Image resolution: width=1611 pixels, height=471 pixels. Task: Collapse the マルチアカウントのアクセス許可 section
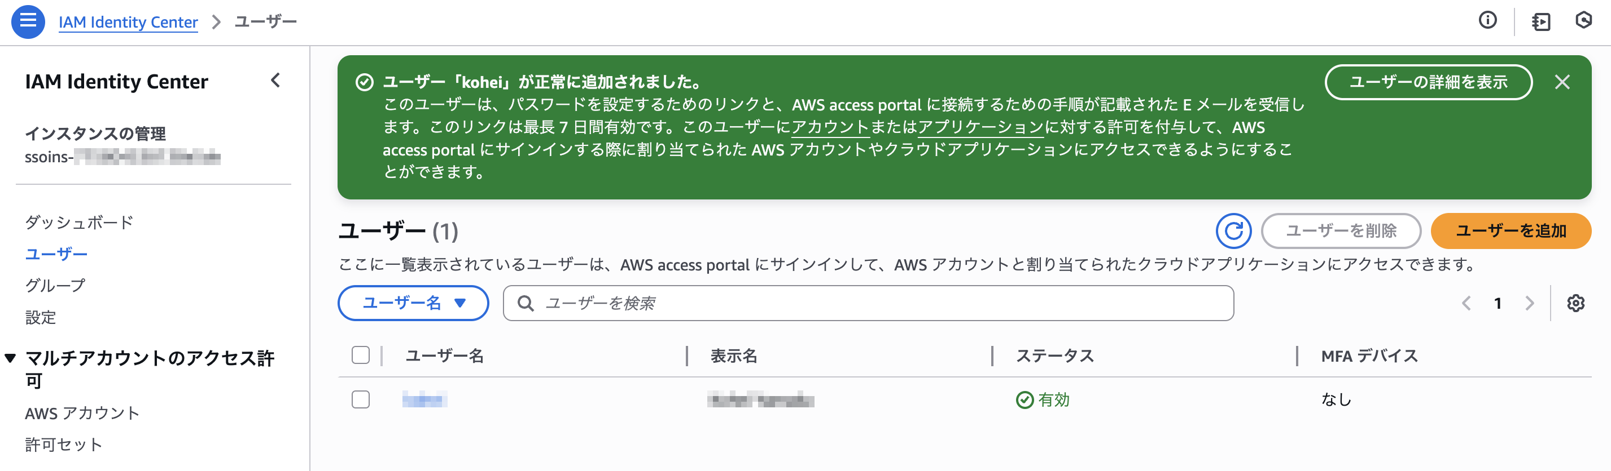[x=9, y=357]
